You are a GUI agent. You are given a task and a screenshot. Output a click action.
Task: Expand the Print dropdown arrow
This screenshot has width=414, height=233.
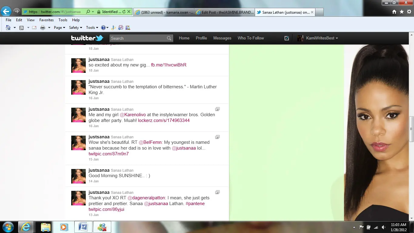point(49,28)
